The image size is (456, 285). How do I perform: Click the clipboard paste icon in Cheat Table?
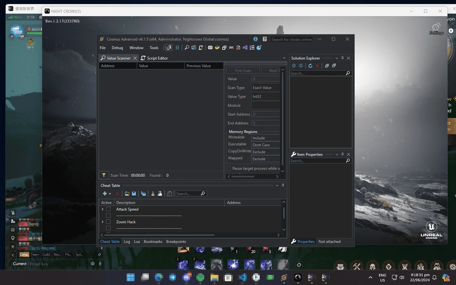(x=169, y=193)
